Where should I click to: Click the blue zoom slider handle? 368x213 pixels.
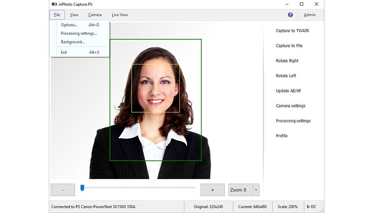82,188
